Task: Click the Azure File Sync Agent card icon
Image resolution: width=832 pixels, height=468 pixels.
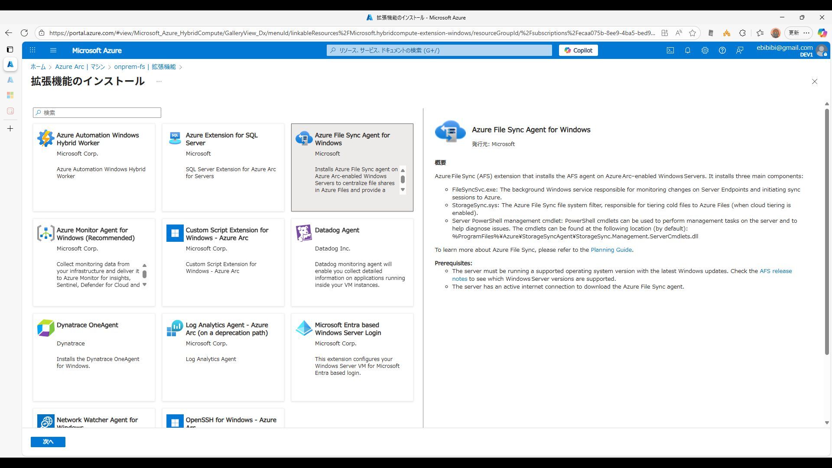Action: [304, 138]
